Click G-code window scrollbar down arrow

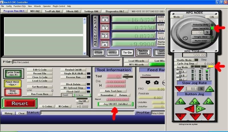[85, 53]
